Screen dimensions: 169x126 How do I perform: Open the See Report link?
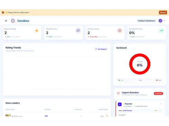point(101,49)
